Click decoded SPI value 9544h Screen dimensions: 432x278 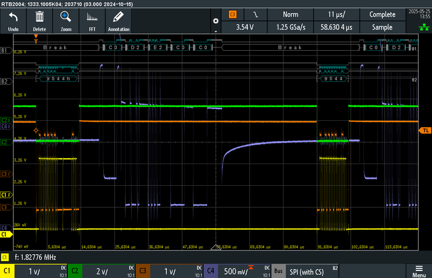tap(57, 79)
